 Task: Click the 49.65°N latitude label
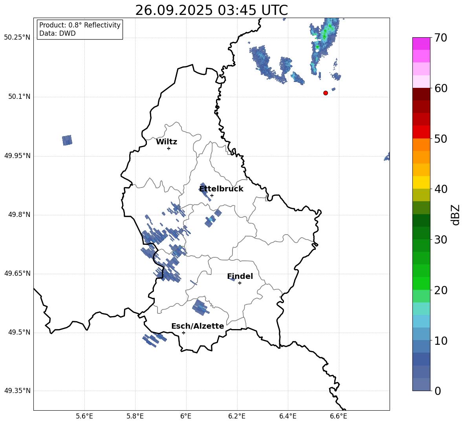click(x=17, y=273)
